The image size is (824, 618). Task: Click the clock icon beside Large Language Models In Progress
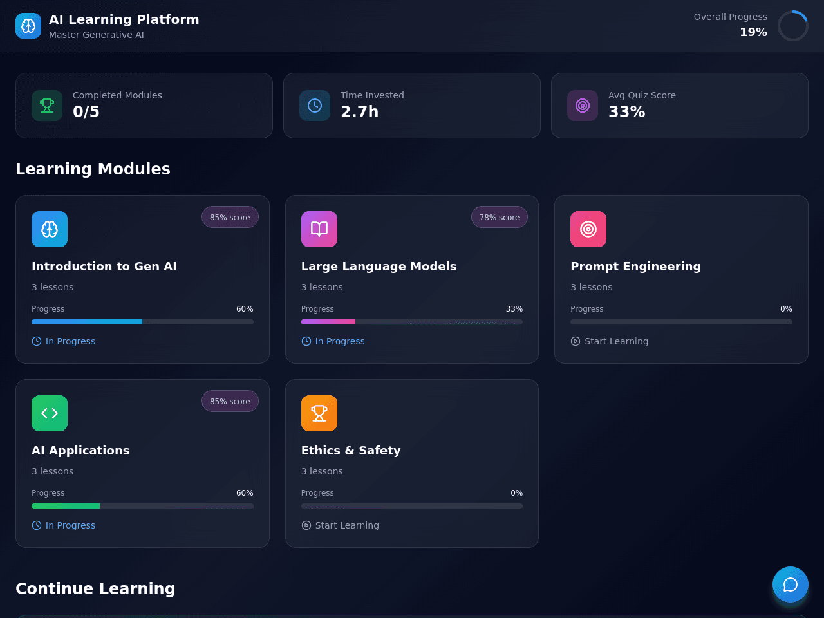pos(306,341)
